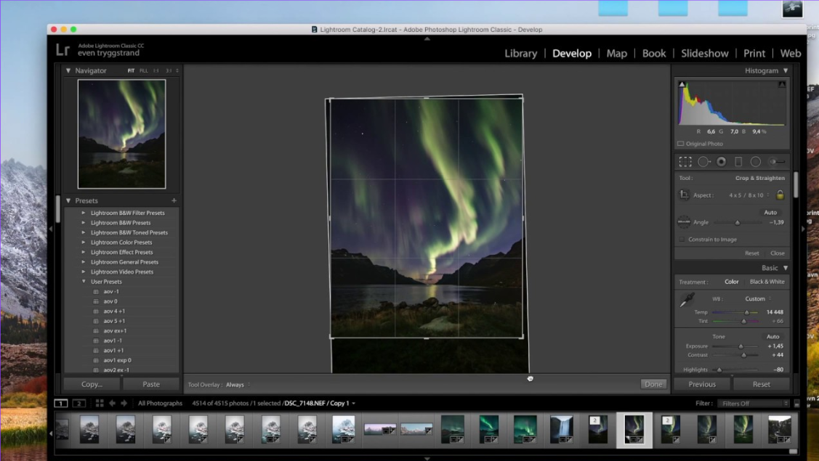The width and height of the screenshot is (819, 461).
Task: Click Auto above the Angle slider
Action: coord(770,213)
